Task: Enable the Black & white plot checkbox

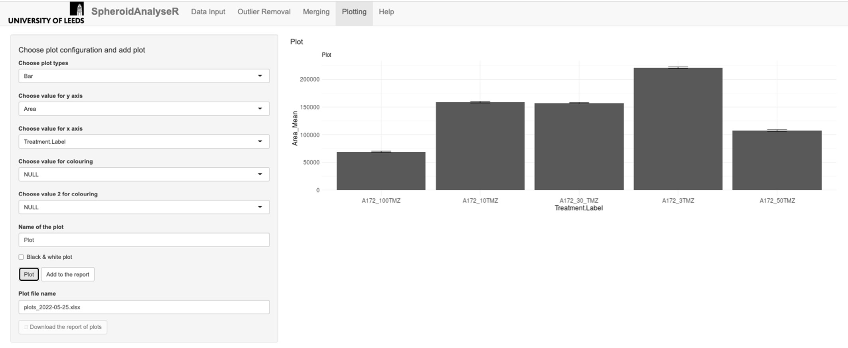Action: [x=21, y=257]
